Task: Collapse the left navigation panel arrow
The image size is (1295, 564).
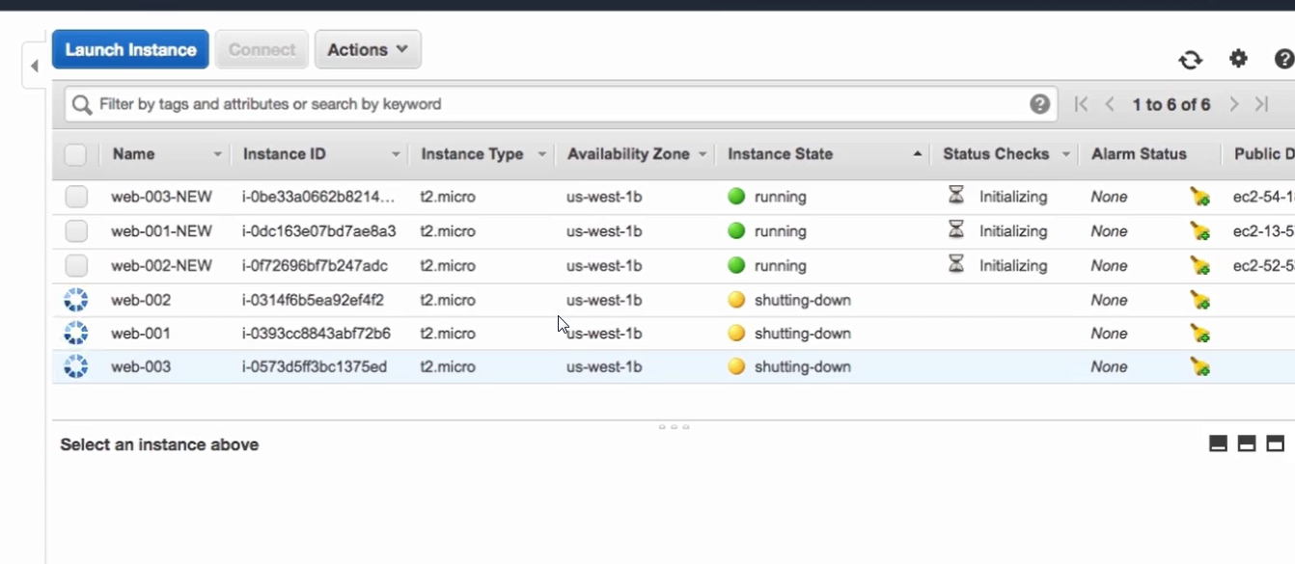Action: click(35, 67)
